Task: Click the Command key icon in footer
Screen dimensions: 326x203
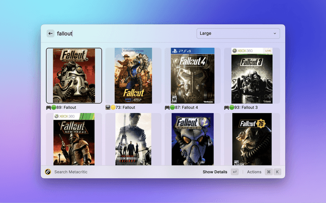Action: 268,172
